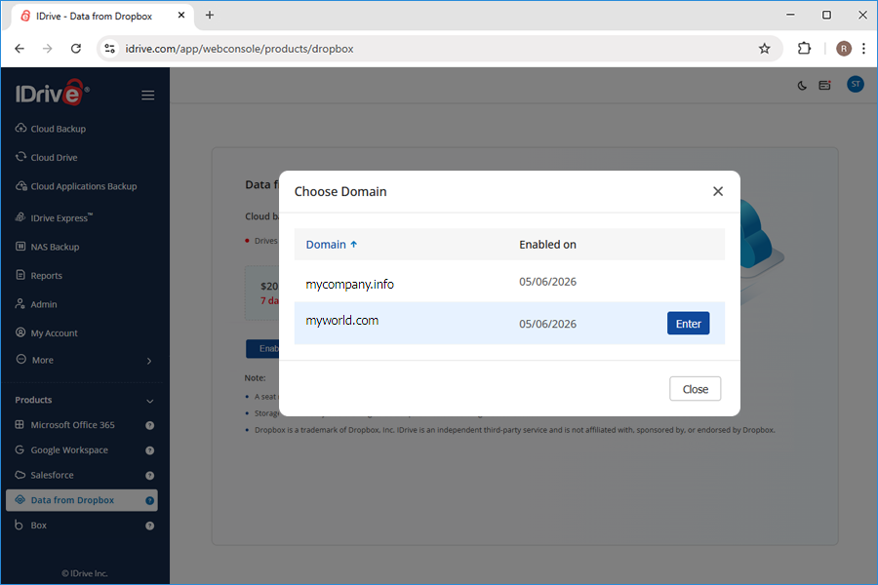Screen dimensions: 878x585
Task: Toggle the sidebar hamburger menu
Action: tap(148, 96)
